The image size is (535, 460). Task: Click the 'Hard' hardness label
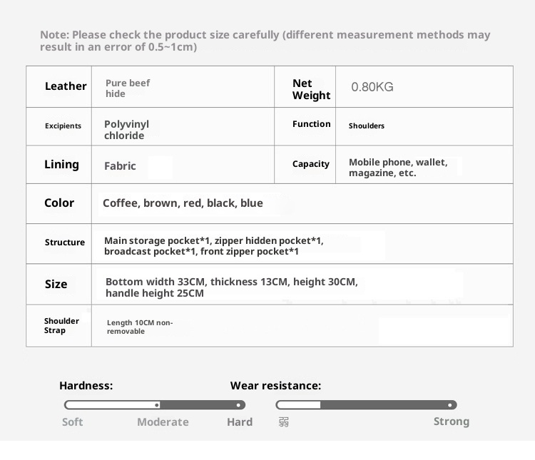point(240,421)
